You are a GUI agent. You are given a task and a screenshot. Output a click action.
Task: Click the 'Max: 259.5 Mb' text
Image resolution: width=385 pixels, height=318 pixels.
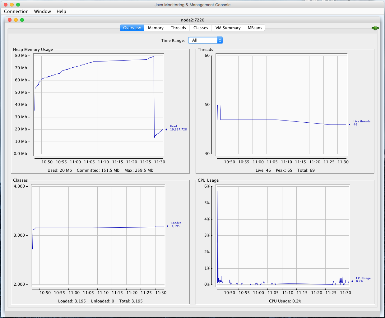(139, 170)
